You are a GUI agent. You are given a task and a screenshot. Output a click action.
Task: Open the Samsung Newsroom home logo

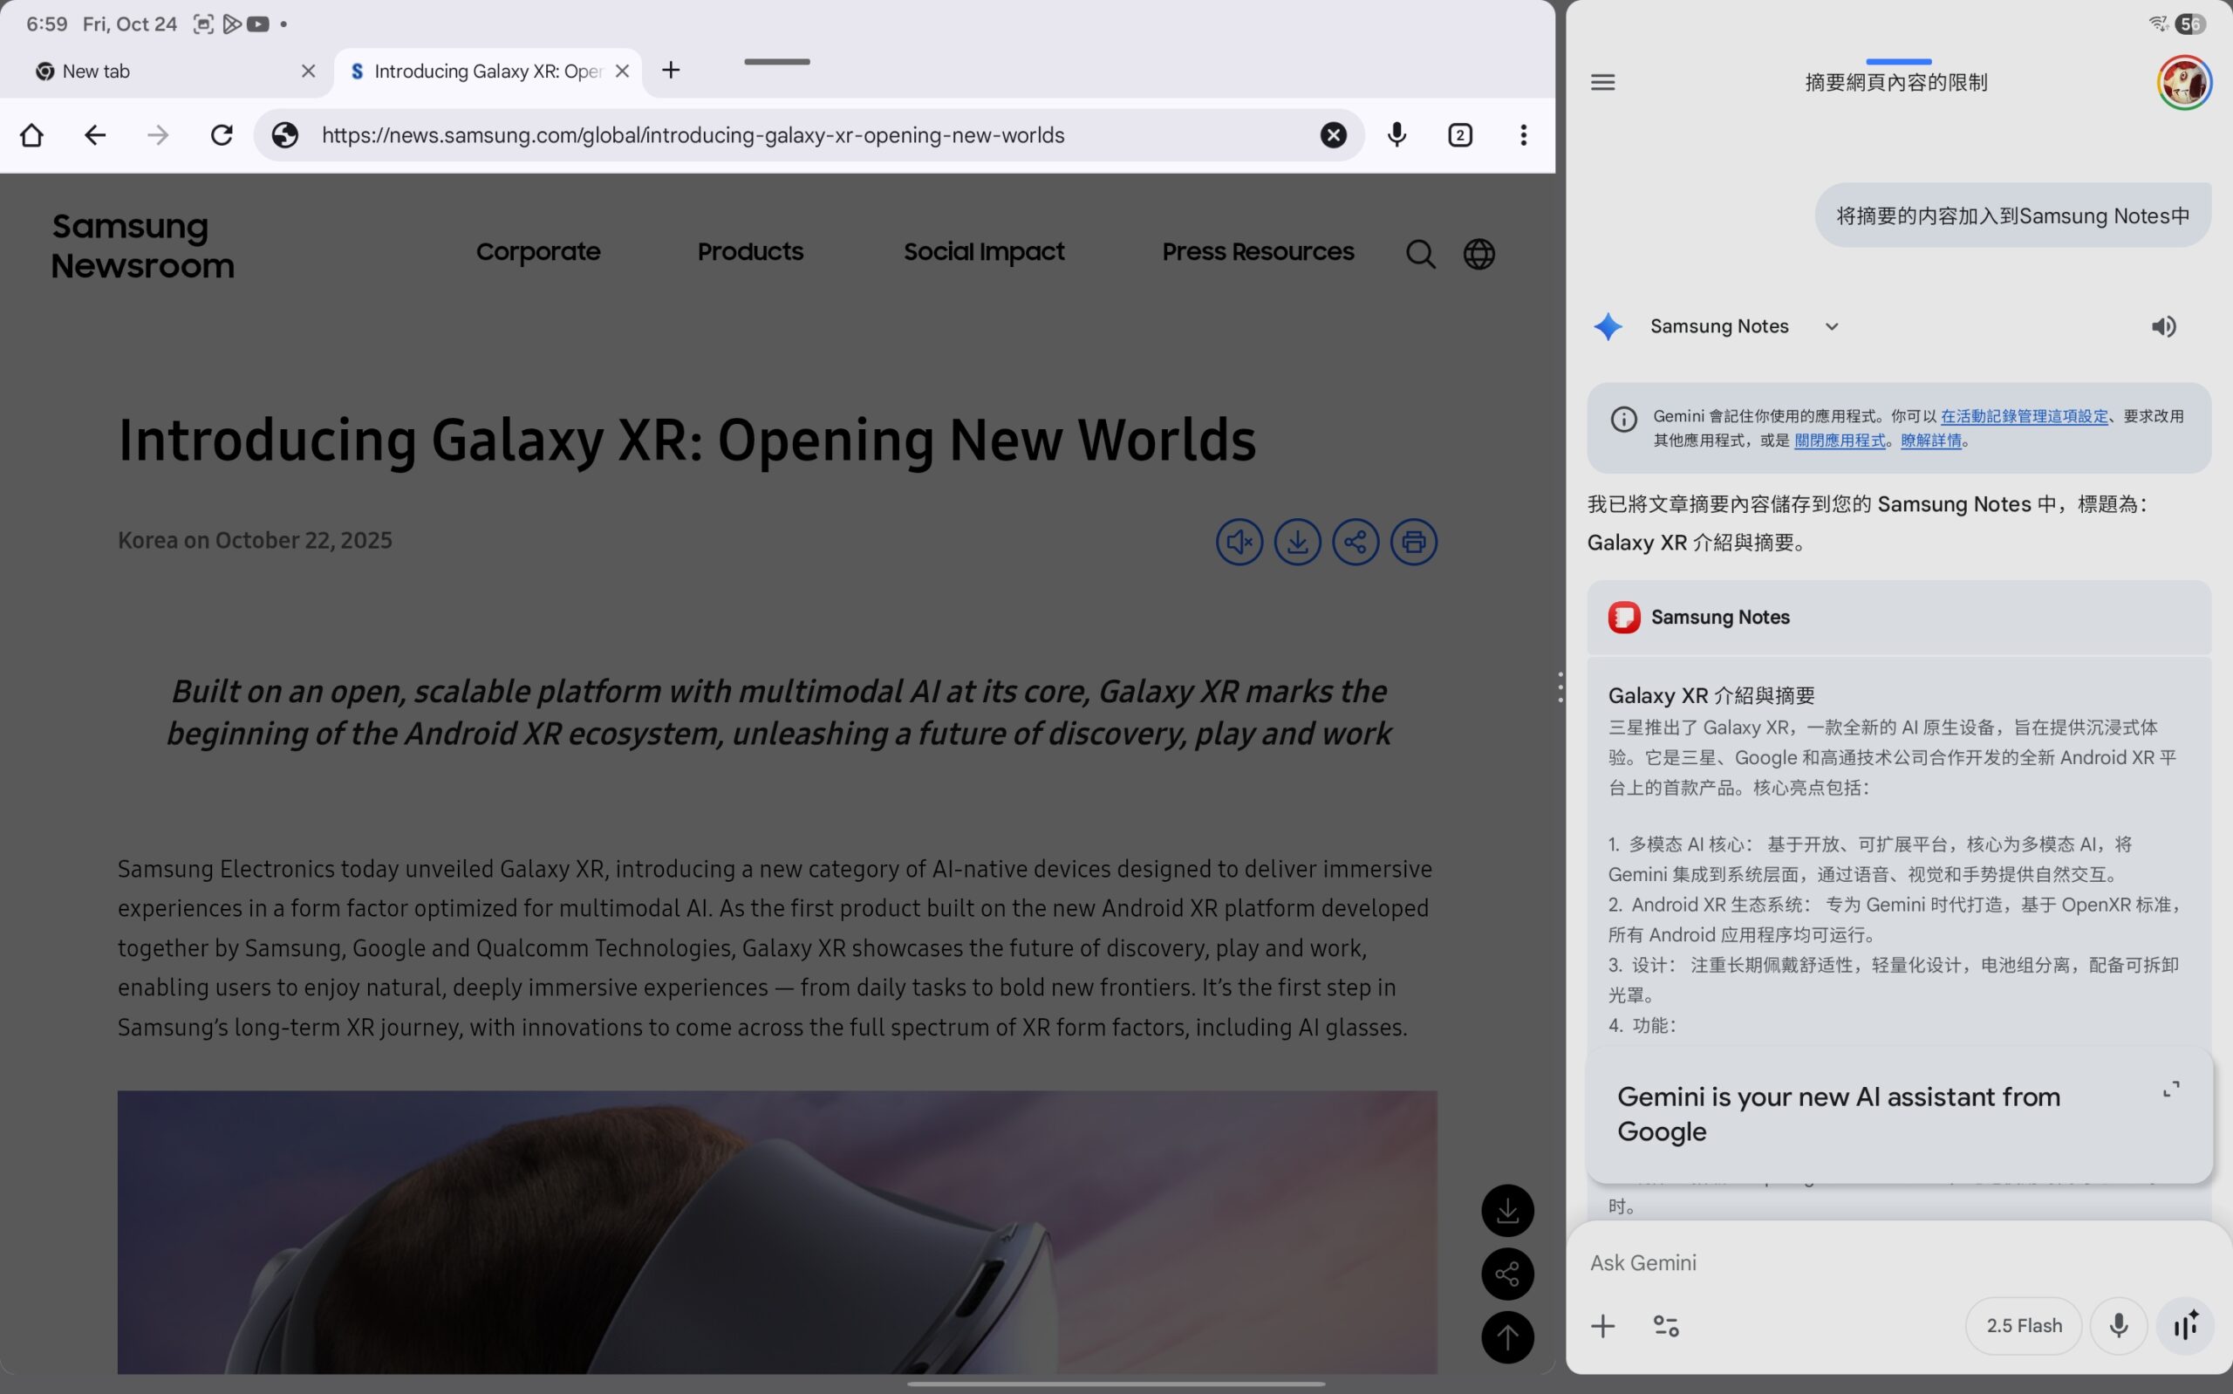click(x=143, y=246)
